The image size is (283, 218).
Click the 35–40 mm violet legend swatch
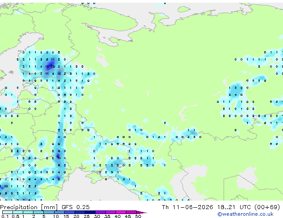coord(110,212)
